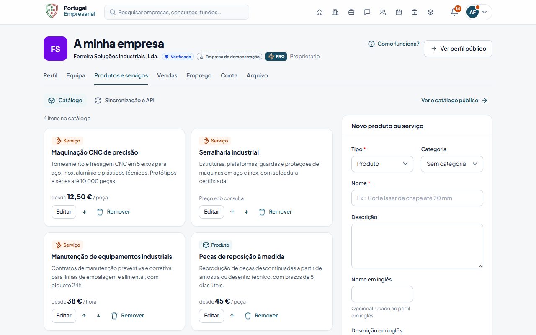Open notifications bell with 14 badge
The image size is (536, 335).
click(454, 12)
